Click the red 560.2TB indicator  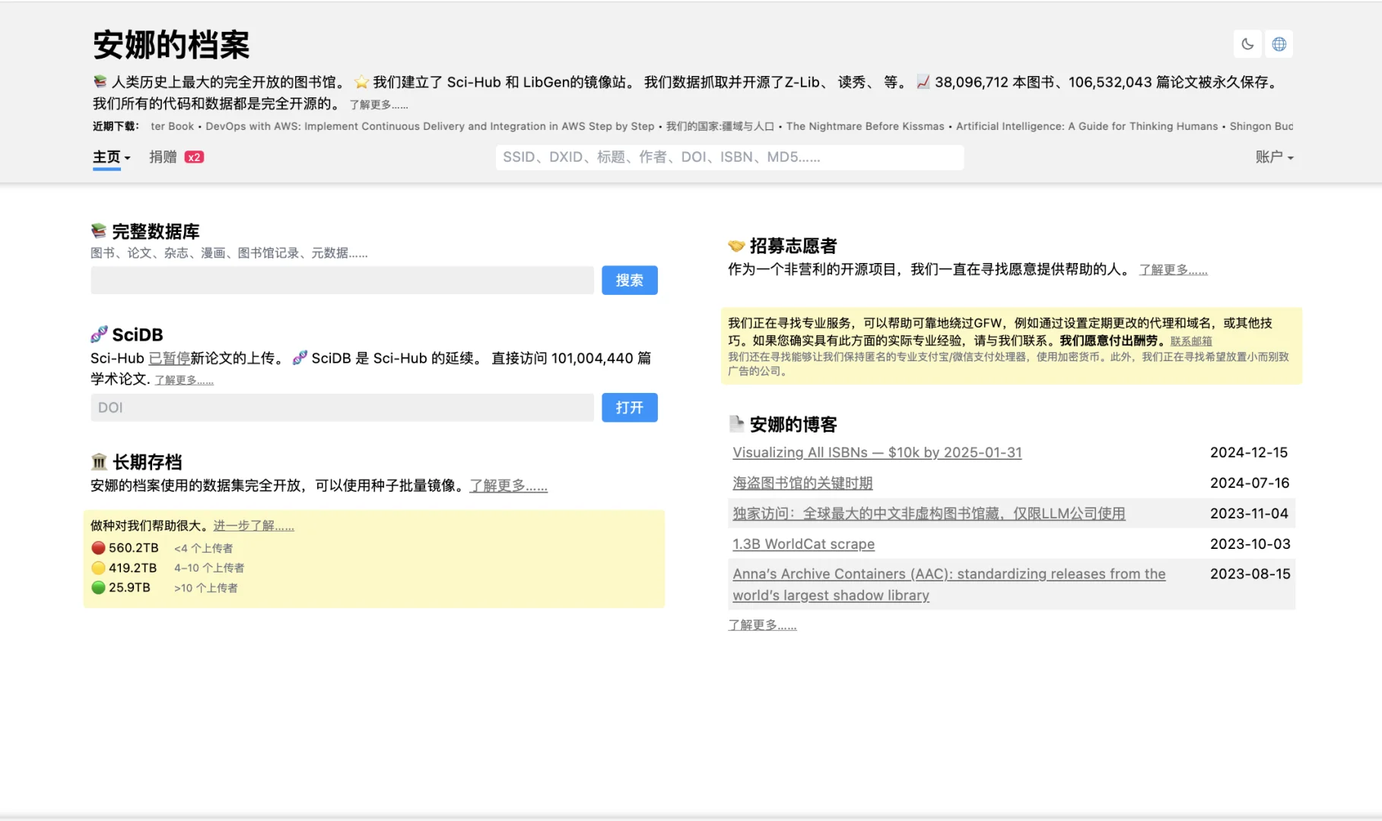point(98,548)
